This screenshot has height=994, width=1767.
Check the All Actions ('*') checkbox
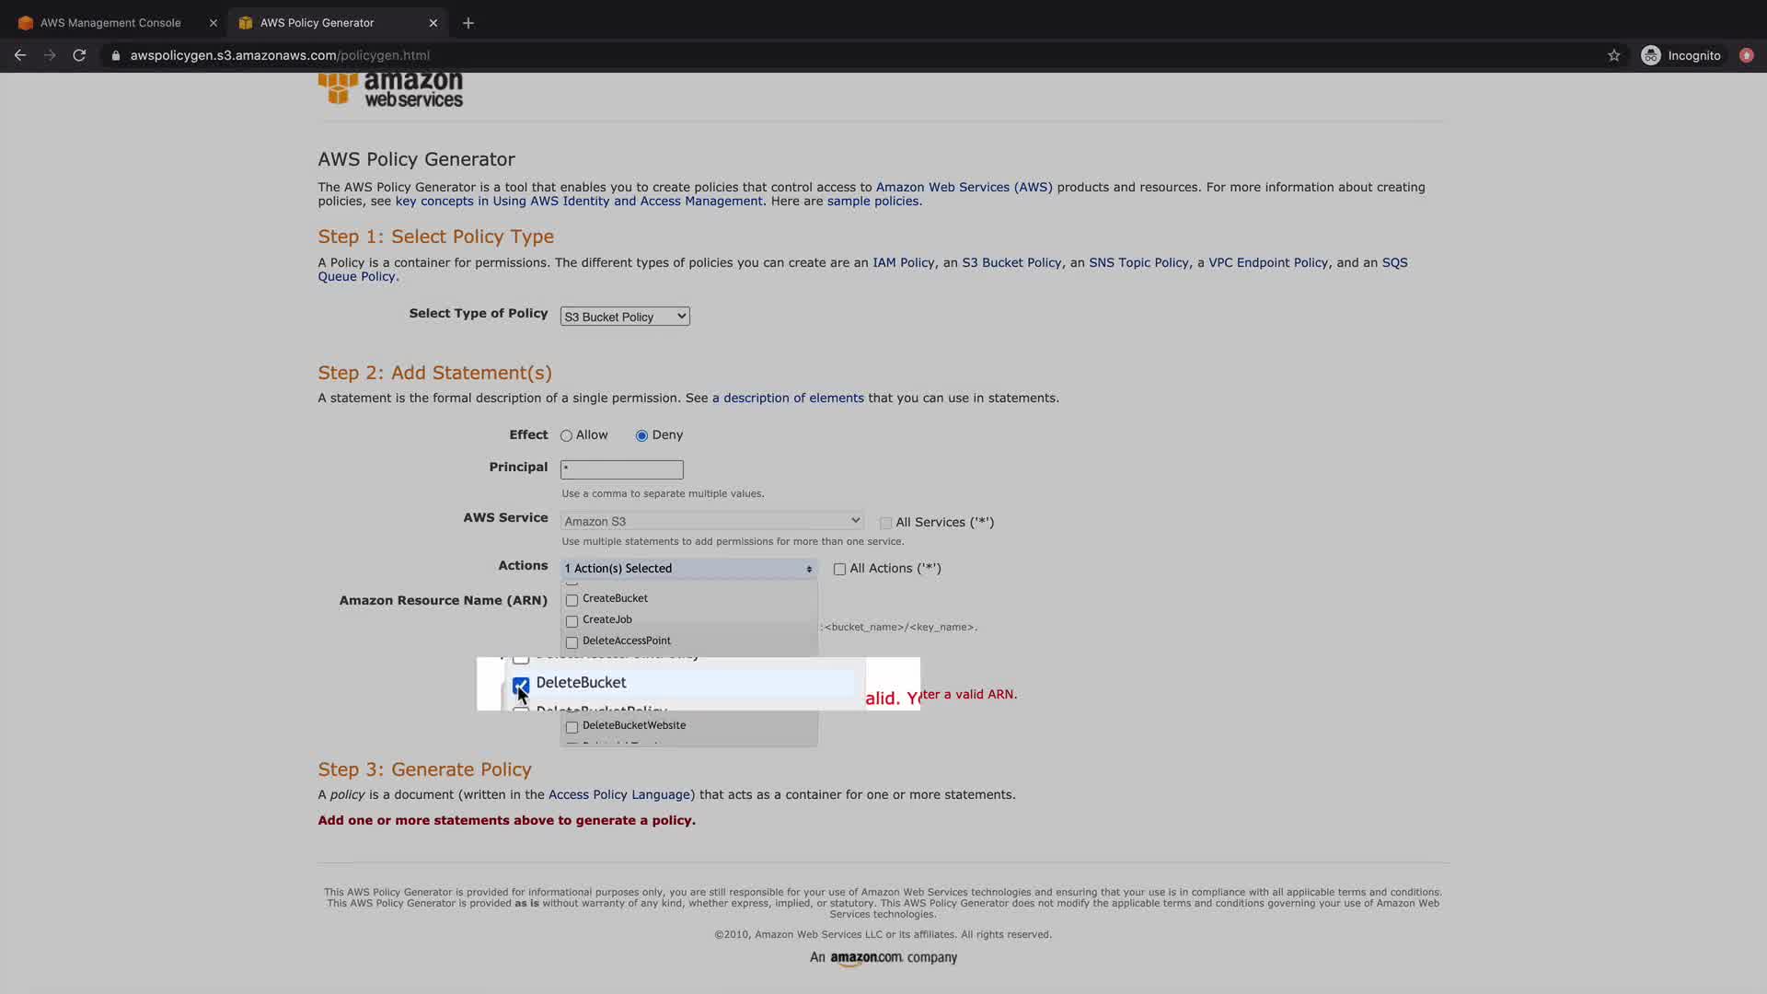click(x=839, y=569)
